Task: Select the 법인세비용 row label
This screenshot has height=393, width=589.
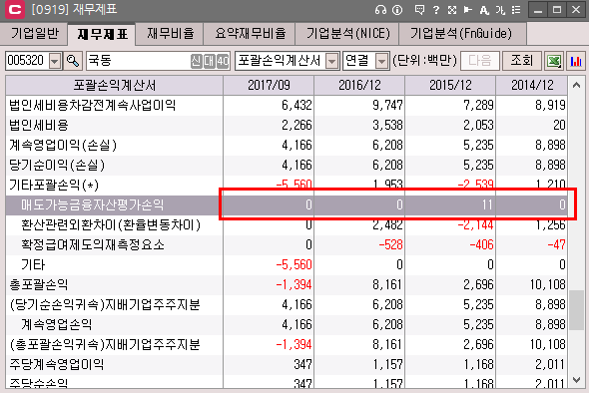Action: click(x=38, y=125)
